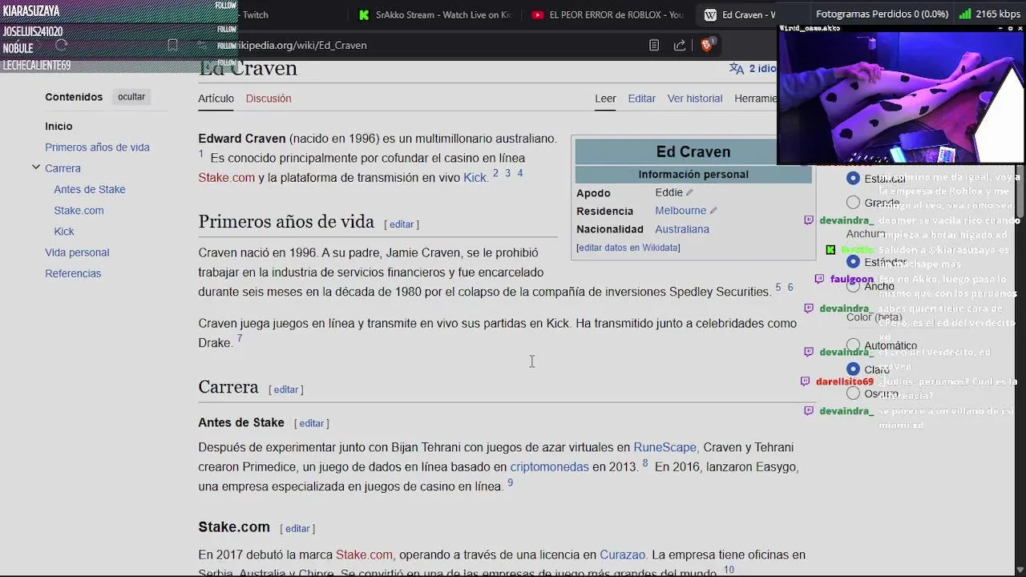
Task: Click reference number 1 under Edward Craven
Action: [x=201, y=154]
